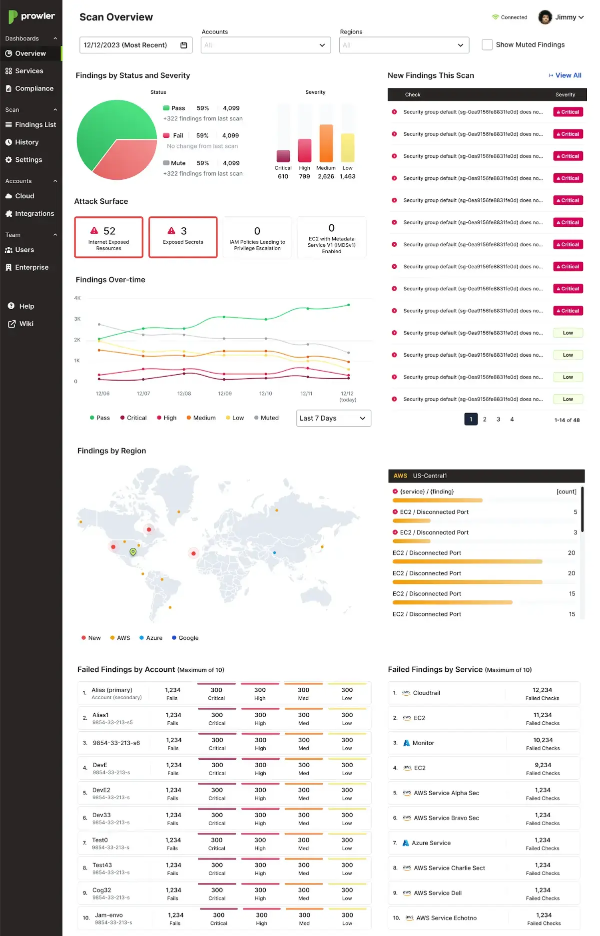Enable Show Muted Findings checkbox

[487, 44]
